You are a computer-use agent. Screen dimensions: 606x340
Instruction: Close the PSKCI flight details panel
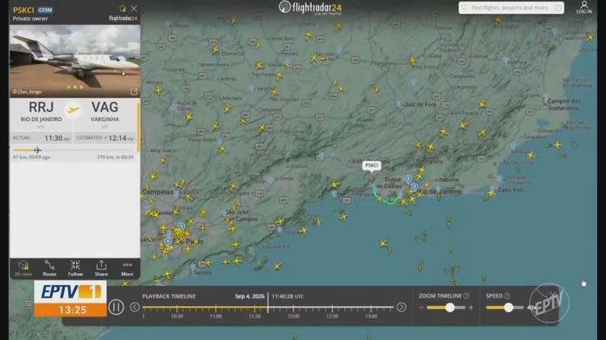coord(133,8)
